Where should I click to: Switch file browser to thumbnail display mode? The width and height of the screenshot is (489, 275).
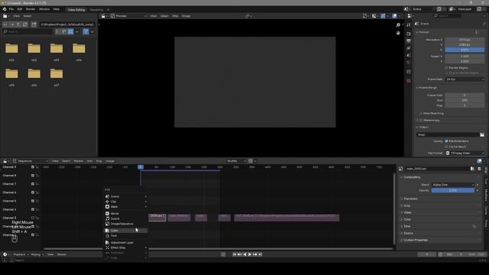point(71,31)
